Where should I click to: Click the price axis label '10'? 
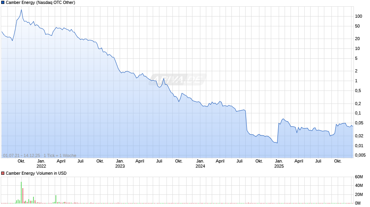pyautogui.click(x=357, y=49)
